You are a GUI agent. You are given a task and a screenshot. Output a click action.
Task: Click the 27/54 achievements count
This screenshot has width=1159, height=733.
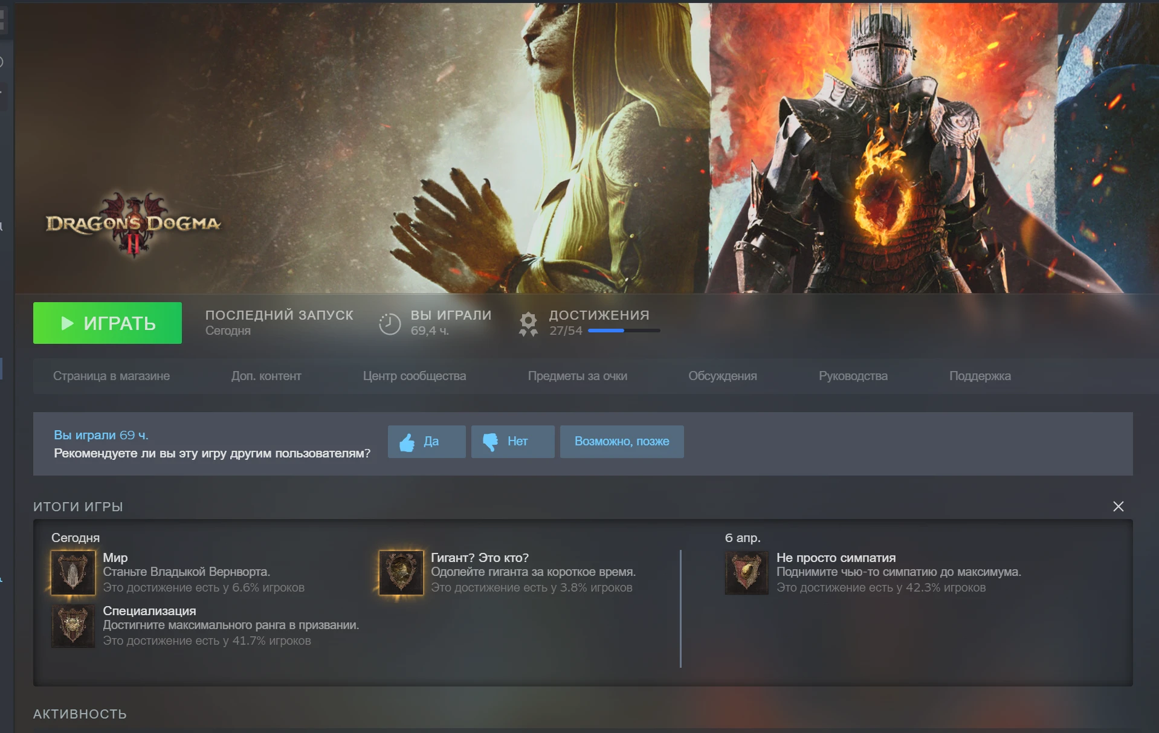click(566, 331)
